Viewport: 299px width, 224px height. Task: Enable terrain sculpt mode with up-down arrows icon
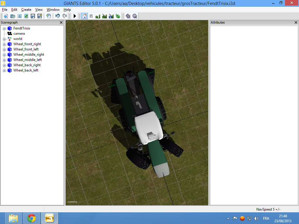(x=98, y=16)
